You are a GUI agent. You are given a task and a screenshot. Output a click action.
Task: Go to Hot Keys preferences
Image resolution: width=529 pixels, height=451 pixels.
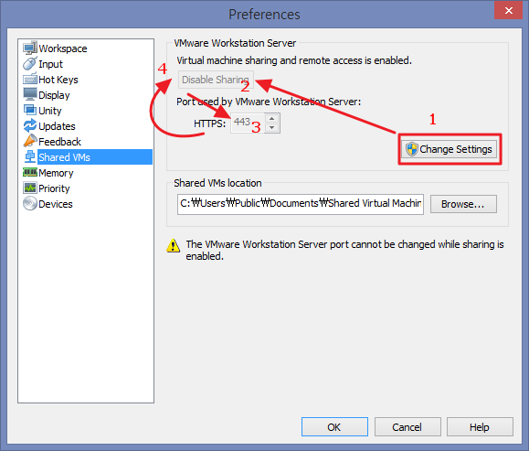point(58,80)
